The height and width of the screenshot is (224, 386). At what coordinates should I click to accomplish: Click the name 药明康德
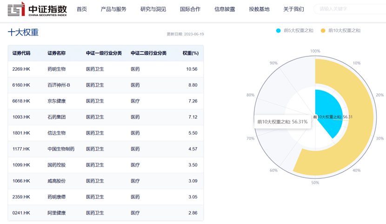56,197
